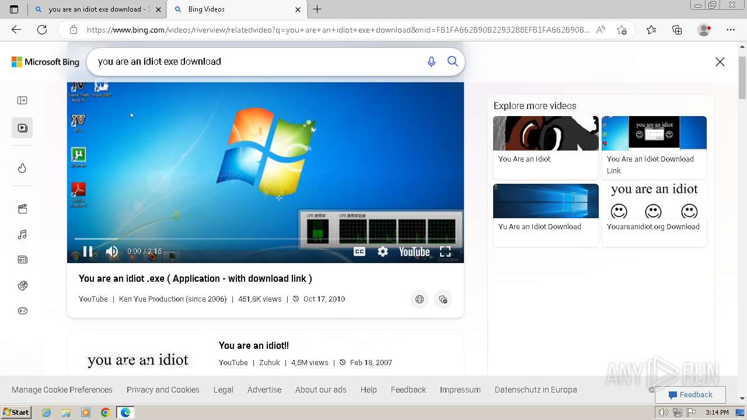Search by voice microphone icon

(431, 61)
